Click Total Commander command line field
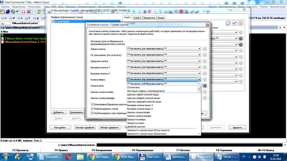Image resolution: width=287 pixels, height=161 pixels. (x=189, y=145)
